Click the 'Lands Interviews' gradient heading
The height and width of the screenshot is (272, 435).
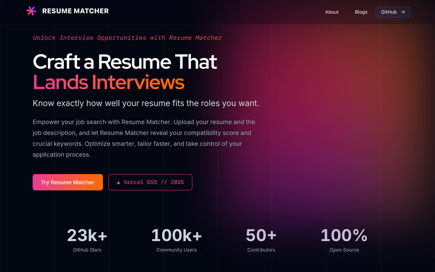pyautogui.click(x=108, y=82)
